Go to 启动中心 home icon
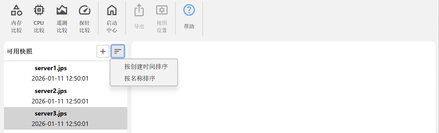 tap(112, 19)
